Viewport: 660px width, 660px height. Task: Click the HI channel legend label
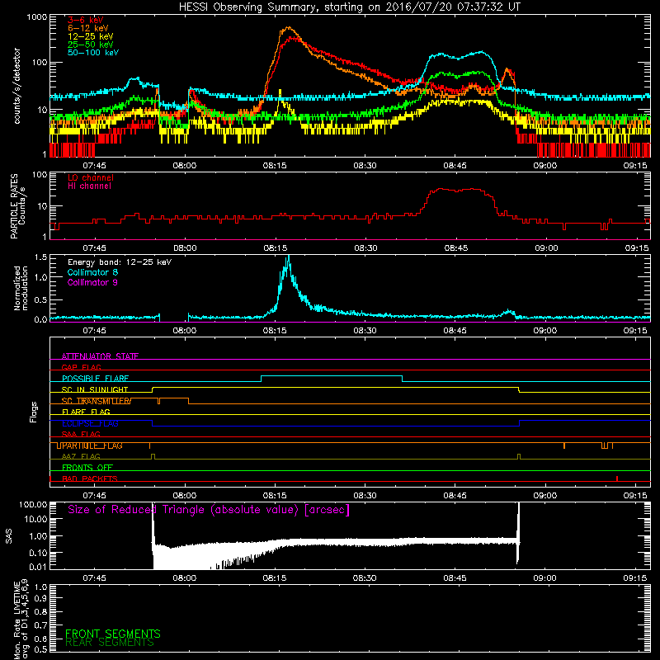point(89,186)
